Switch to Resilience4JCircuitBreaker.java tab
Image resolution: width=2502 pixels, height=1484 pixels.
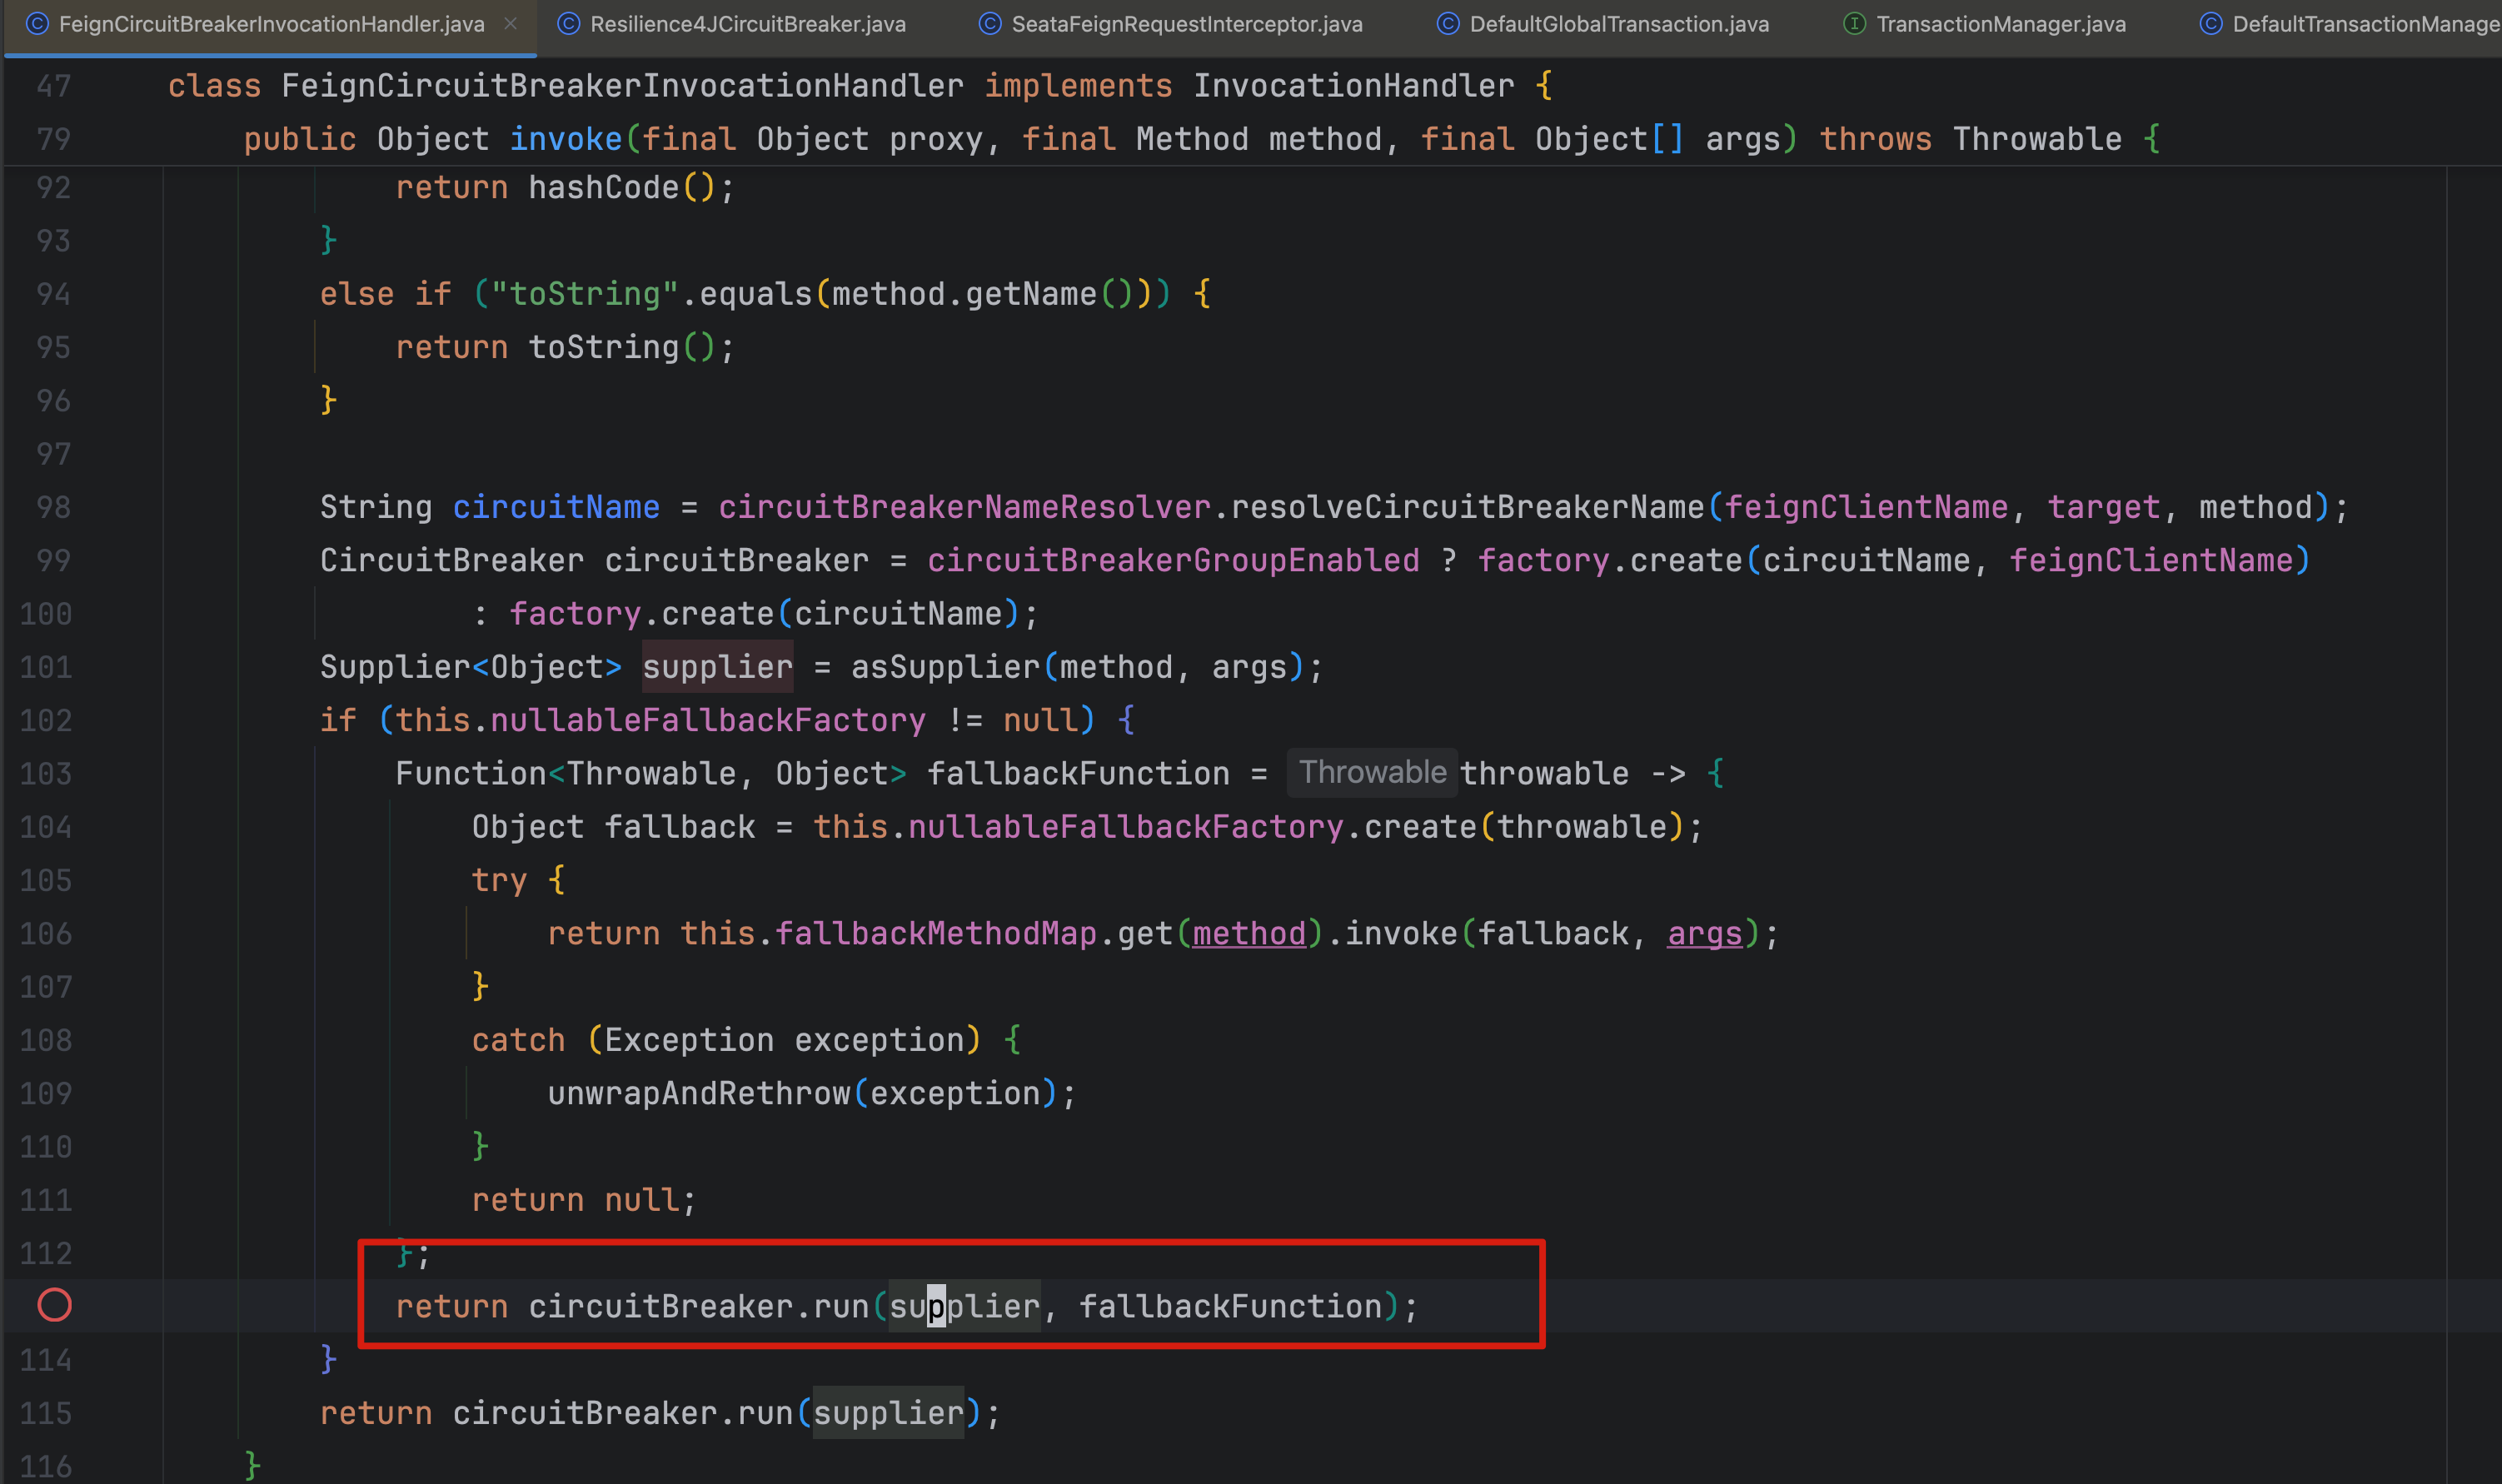pos(747,23)
